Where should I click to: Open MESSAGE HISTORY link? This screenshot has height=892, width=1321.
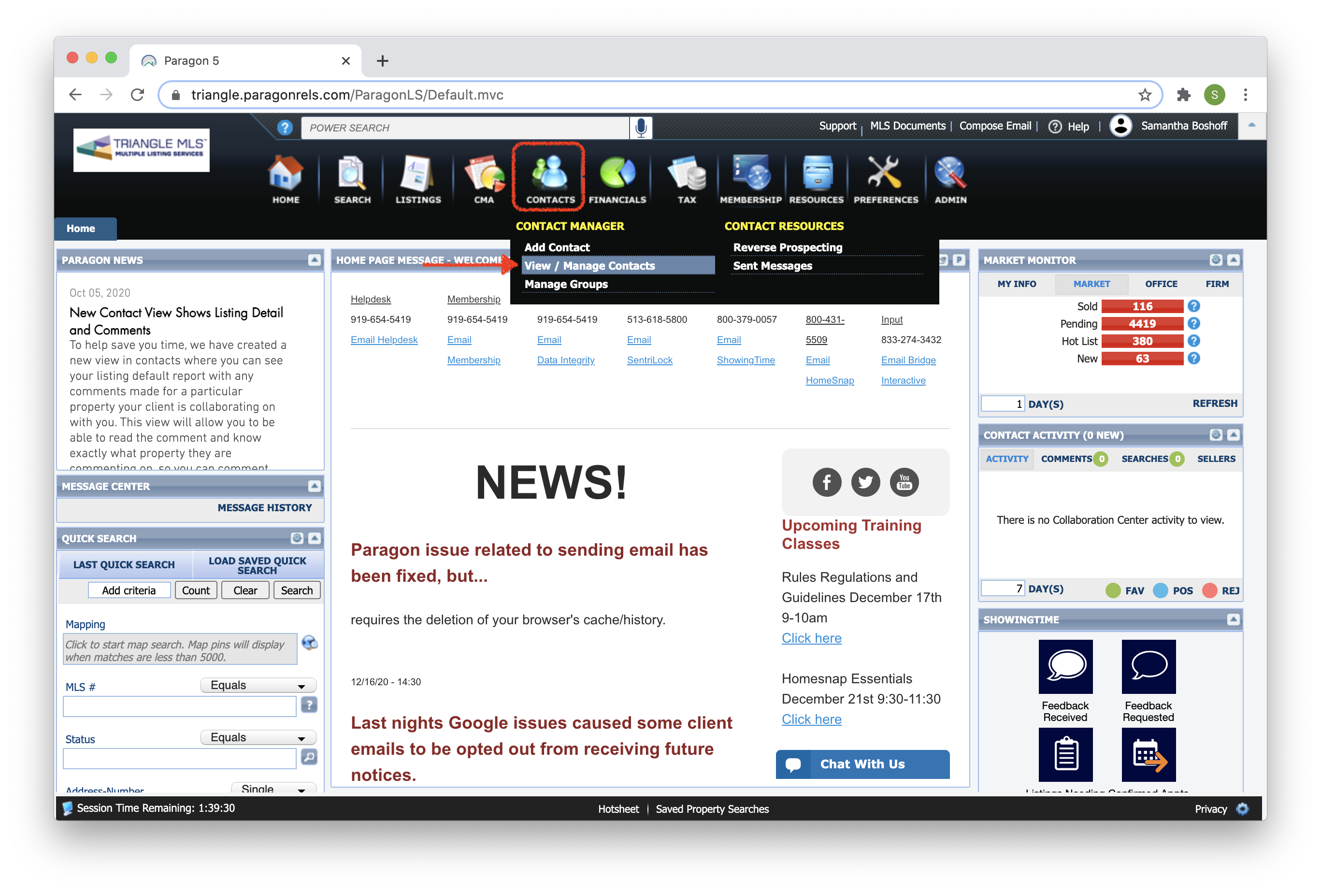[x=264, y=508]
